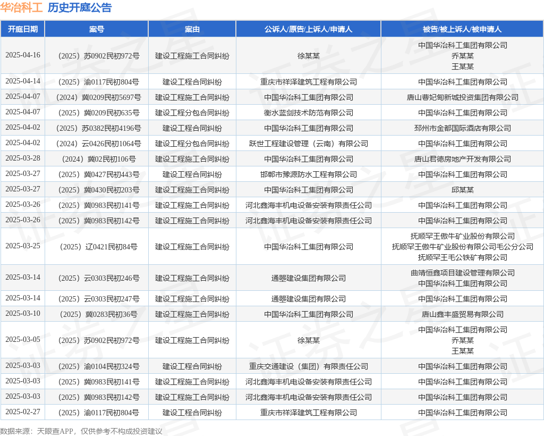Click defendant 邱某某
Screen dimensions: 544x436
pos(463,190)
